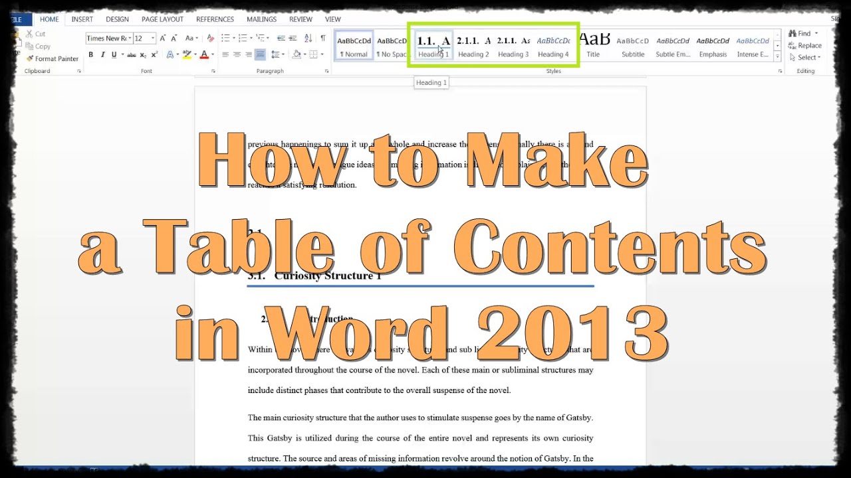Open font color dropdown arrow
851x478 pixels.
[x=212, y=55]
